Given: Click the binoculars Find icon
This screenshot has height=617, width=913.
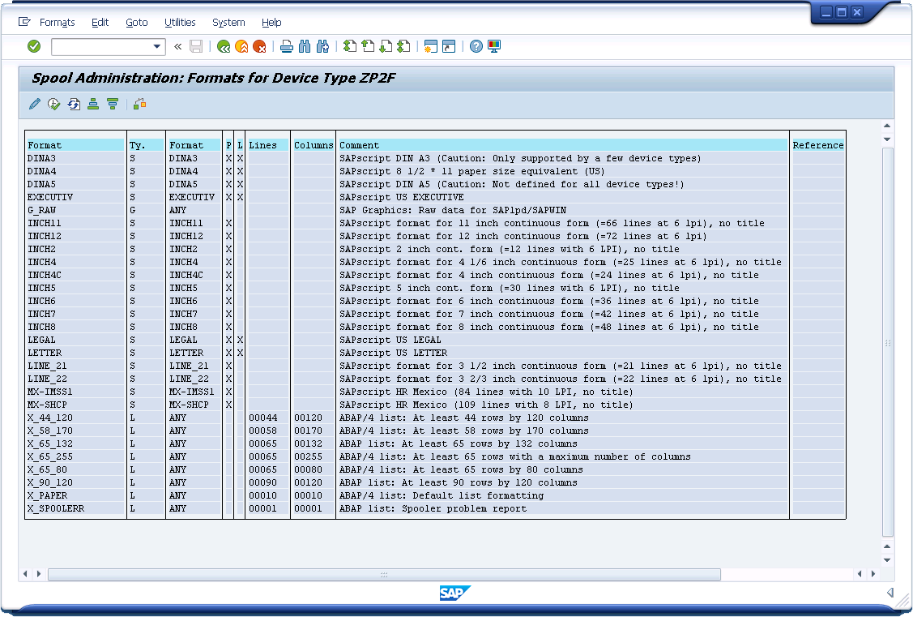Looking at the screenshot, I should tap(305, 47).
